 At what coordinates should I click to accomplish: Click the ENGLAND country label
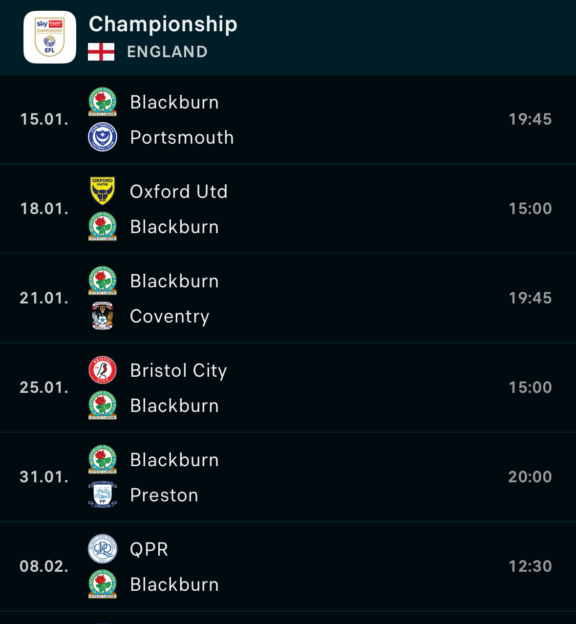pos(167,52)
